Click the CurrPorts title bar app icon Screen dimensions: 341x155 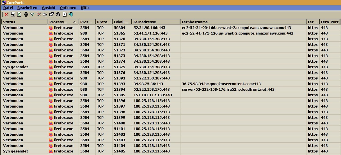pos(4,3)
